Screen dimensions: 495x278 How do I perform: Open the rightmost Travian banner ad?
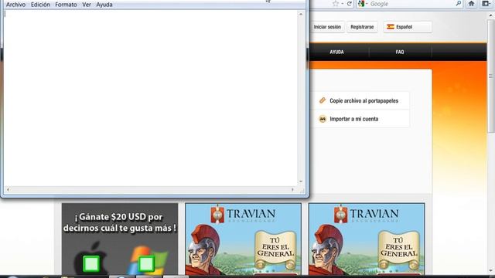pyautogui.click(x=367, y=239)
